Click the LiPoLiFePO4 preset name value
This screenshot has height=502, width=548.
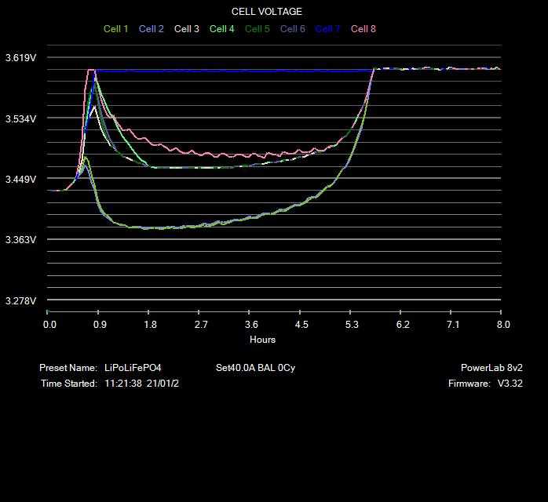click(x=133, y=368)
